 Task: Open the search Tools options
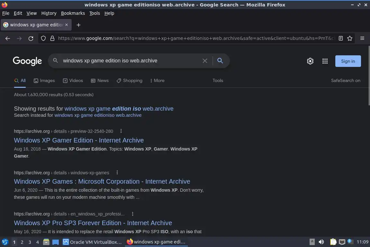click(217, 81)
